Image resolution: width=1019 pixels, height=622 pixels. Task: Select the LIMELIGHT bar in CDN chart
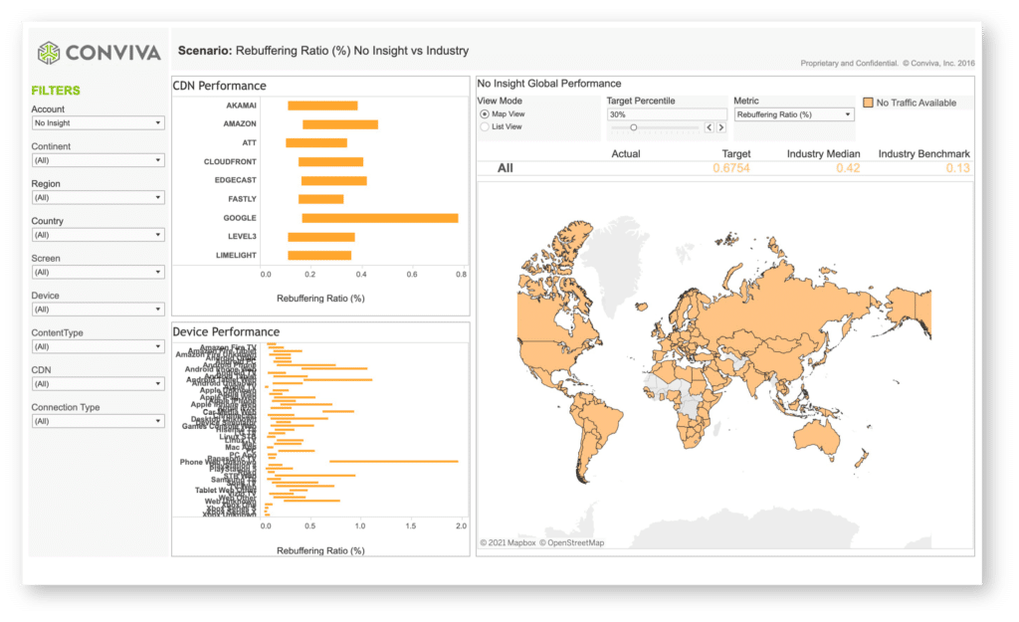point(319,256)
